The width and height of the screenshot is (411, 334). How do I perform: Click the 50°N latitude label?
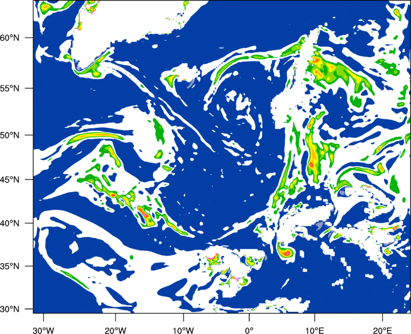coord(9,135)
